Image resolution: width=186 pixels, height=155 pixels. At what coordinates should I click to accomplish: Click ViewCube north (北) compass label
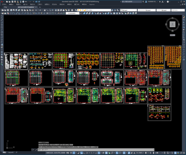[172, 18]
